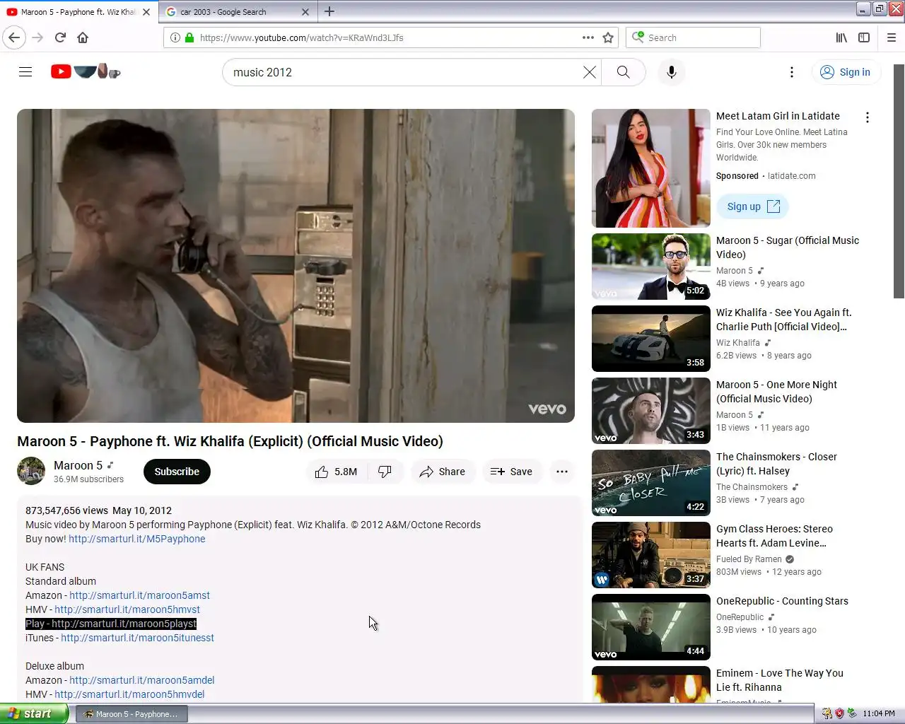This screenshot has height=724, width=905.
Task: Reload the current page
Action: (60, 37)
